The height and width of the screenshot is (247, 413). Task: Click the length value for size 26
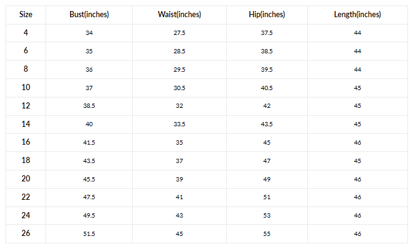tap(357, 234)
